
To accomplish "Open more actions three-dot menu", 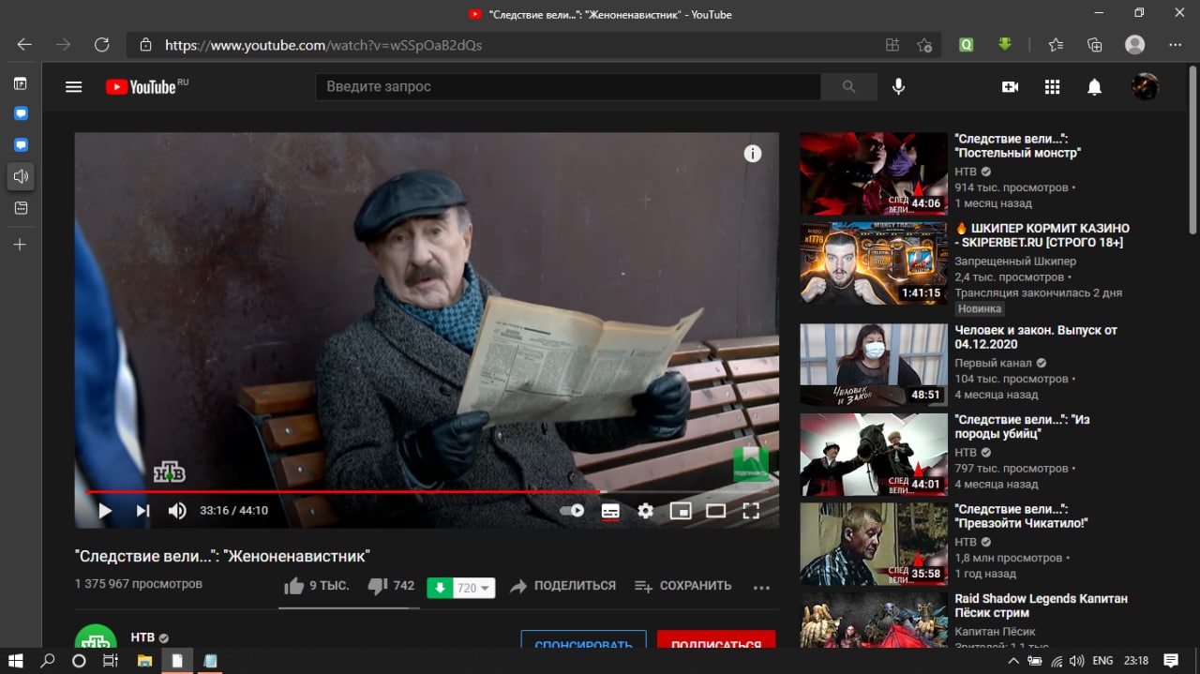I will [761, 588].
